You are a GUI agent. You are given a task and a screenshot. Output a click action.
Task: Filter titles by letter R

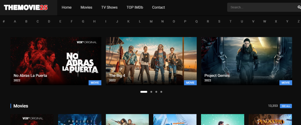tap(208, 21)
